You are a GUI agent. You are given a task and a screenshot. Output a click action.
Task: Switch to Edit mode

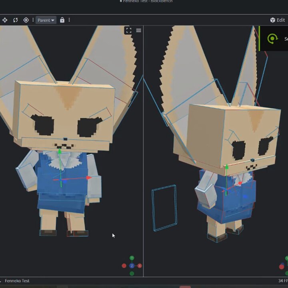coord(278,20)
